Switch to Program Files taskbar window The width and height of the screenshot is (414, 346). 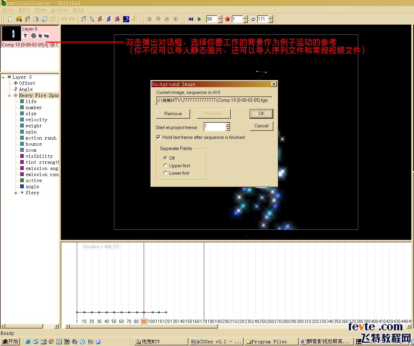coord(272,342)
